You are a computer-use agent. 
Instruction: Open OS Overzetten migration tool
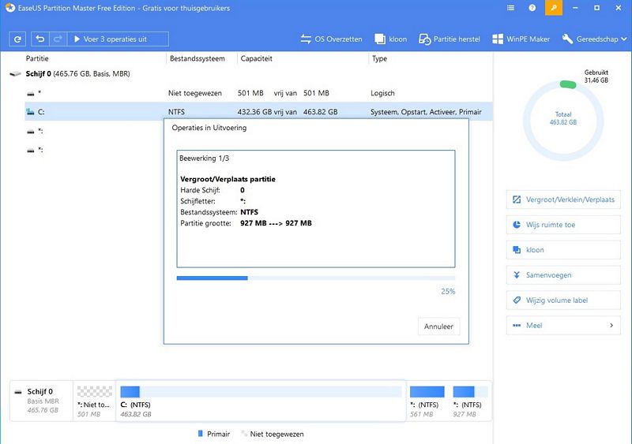tap(331, 39)
